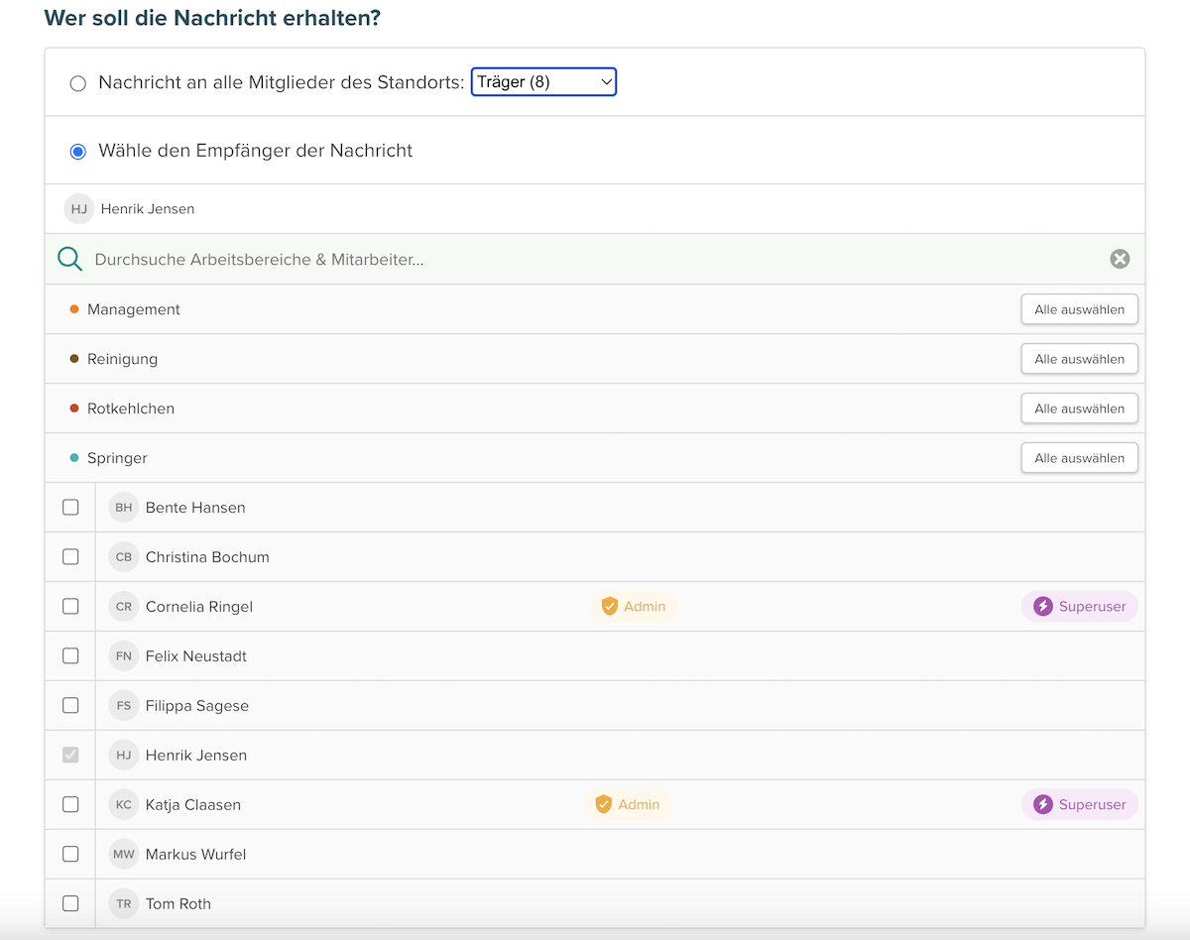Select radio 'Nachricht an alle Mitglieder des Standorts'
The width and height of the screenshot is (1190, 940).
(x=78, y=83)
